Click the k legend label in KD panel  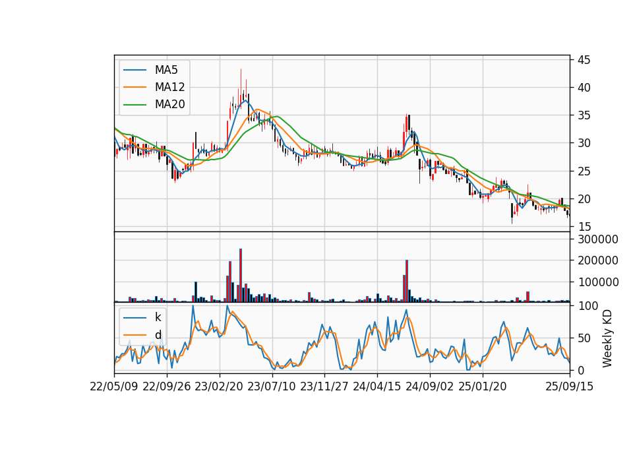pos(158,317)
